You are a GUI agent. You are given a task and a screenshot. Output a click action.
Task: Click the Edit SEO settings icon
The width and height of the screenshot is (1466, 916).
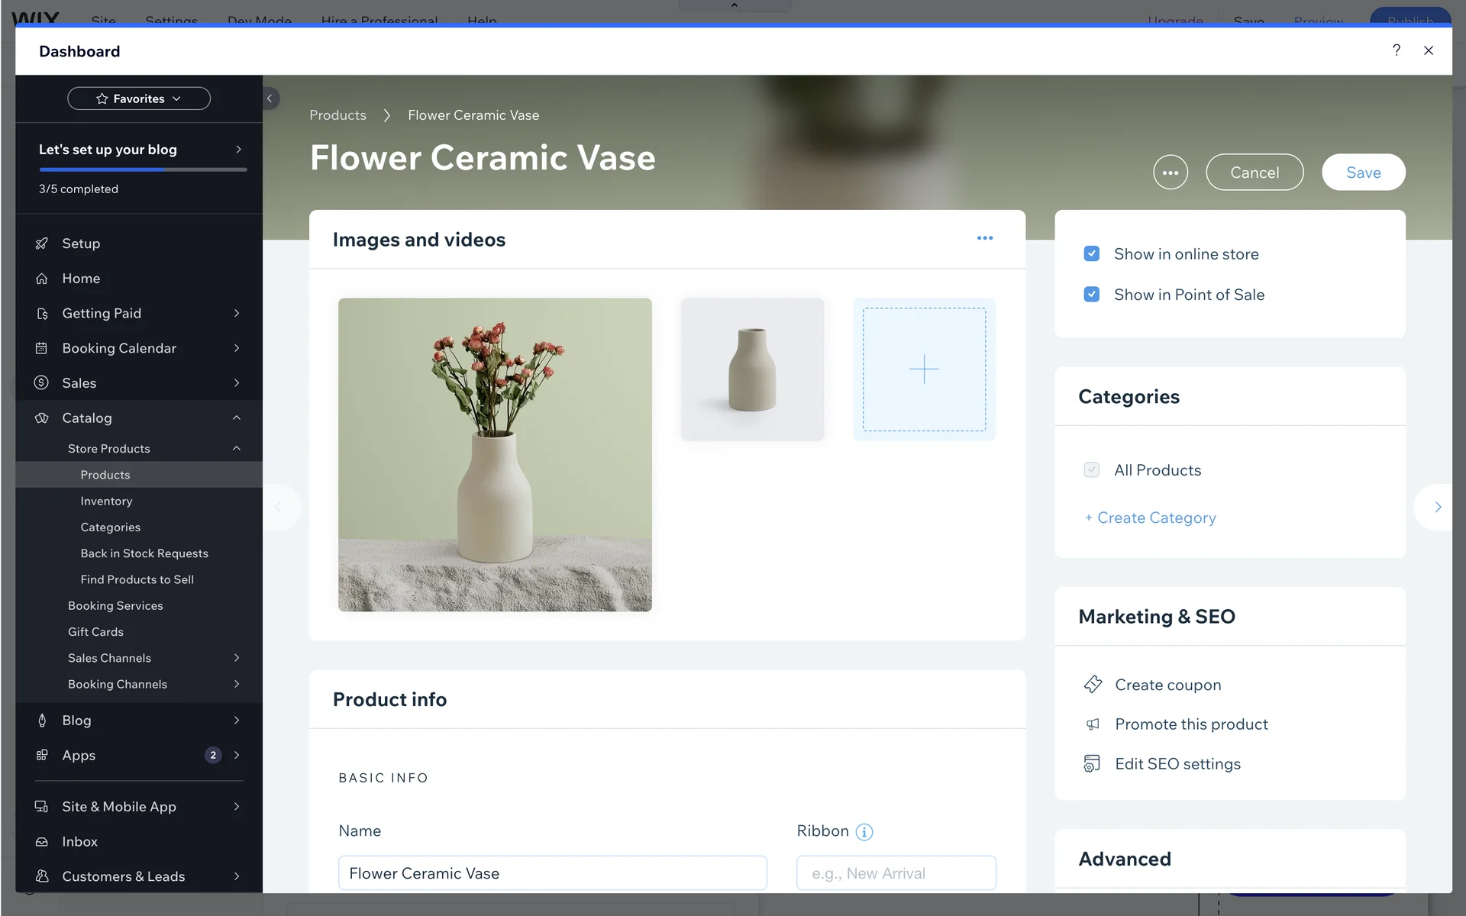click(1092, 763)
